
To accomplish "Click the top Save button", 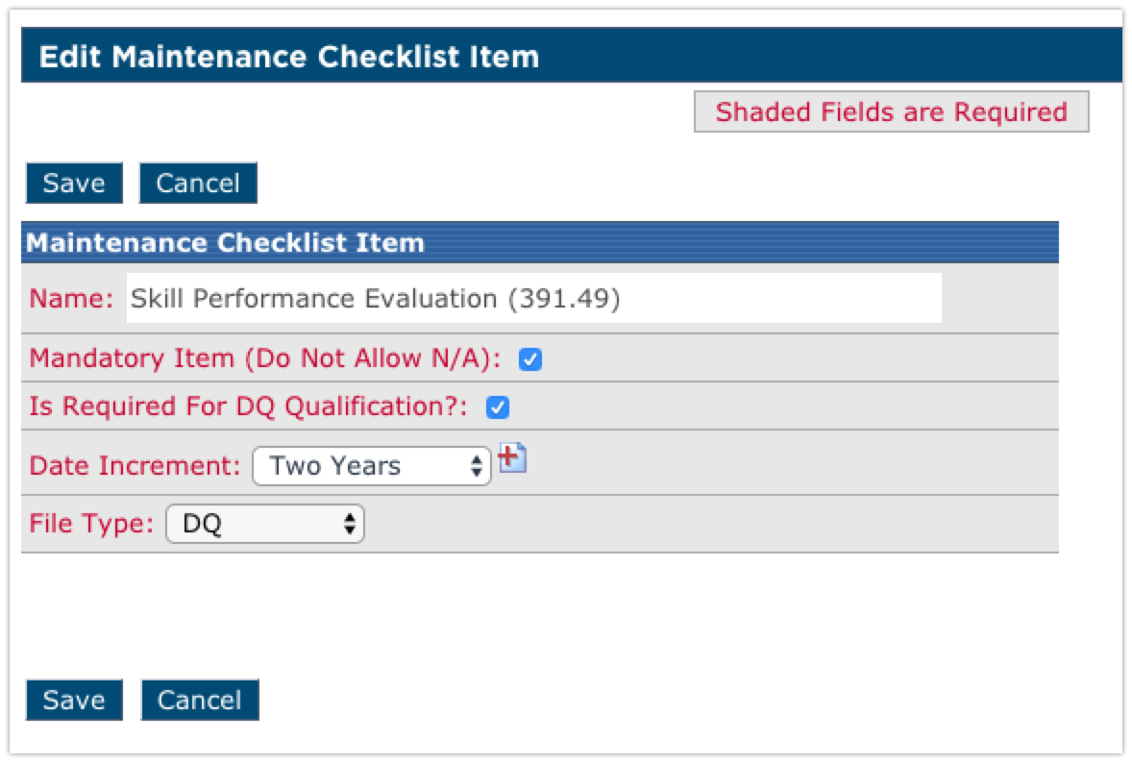I will click(x=74, y=183).
